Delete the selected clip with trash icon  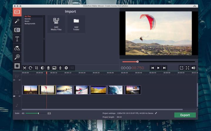pyautogui.click(x=48, y=68)
